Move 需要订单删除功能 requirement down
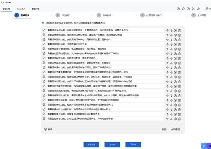 [x=171, y=45]
